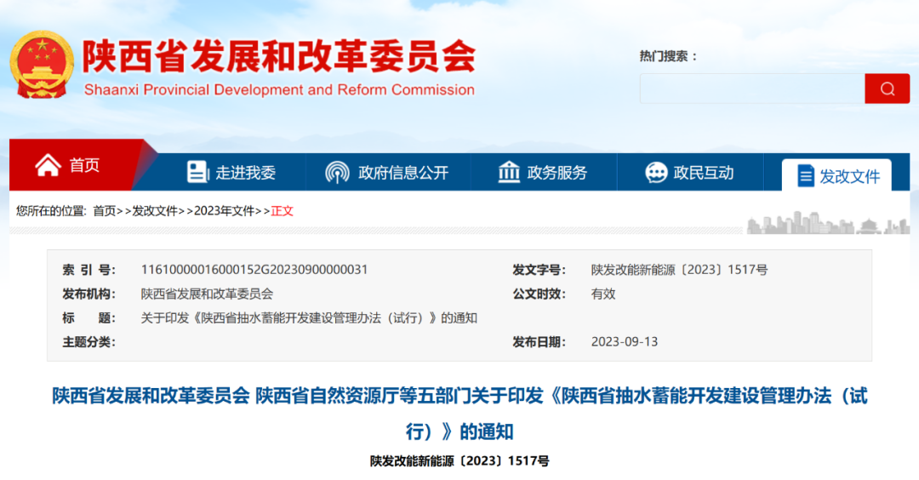Select the 政府信息公开 menu item

point(403,173)
